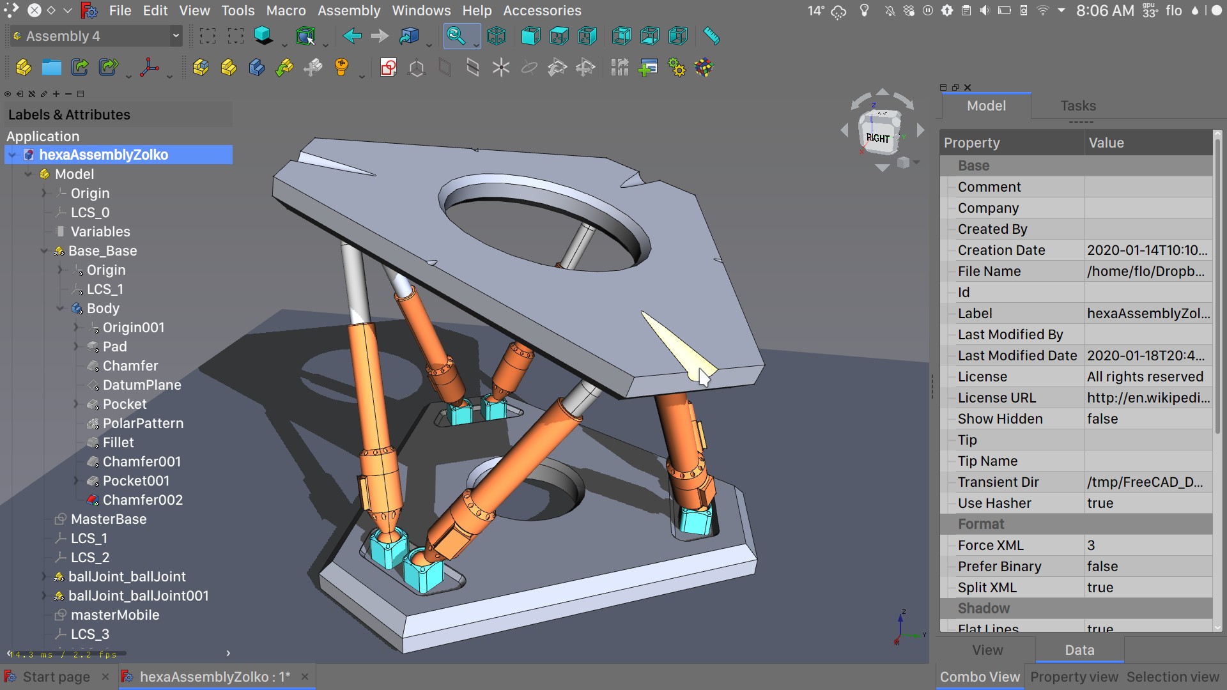The image size is (1227, 690).
Task: Click the Create Group icon in toolbar
Action: (52, 66)
